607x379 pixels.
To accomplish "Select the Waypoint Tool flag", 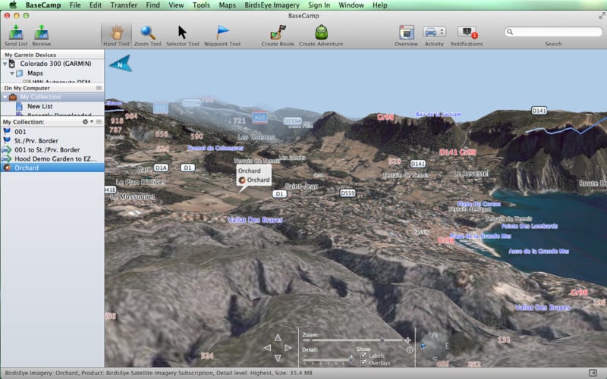I will click(x=222, y=33).
